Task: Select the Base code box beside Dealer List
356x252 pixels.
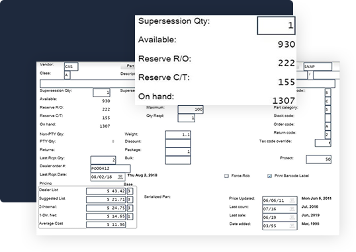Action: pos(130,191)
